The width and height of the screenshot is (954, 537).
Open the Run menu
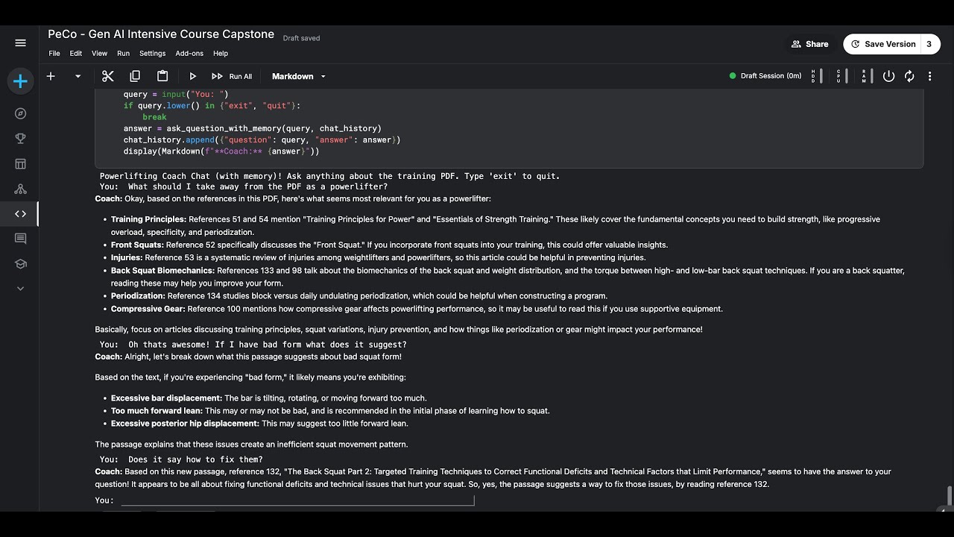(123, 53)
